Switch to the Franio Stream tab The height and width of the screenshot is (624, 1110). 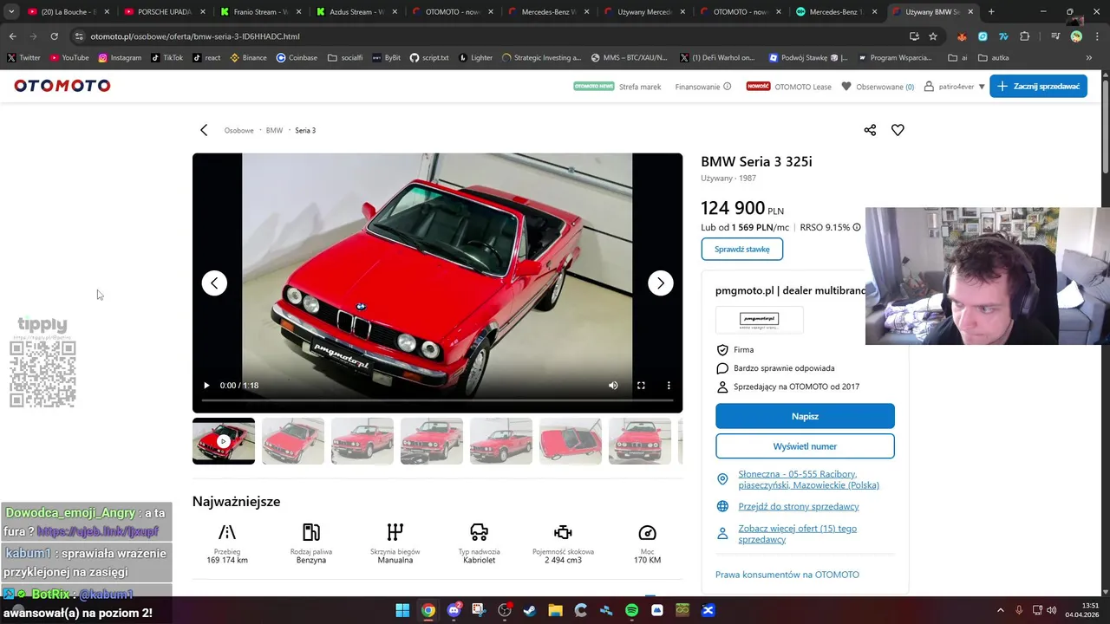[x=260, y=12]
